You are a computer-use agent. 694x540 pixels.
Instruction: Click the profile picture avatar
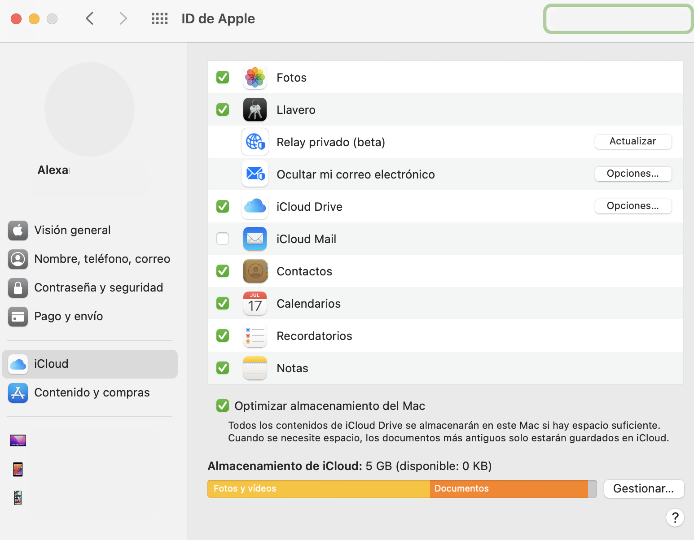click(90, 109)
